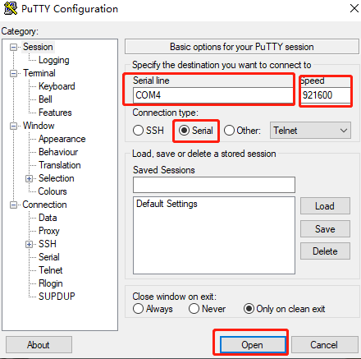Expand the SSH tree node under Connection
This screenshot has height=359, width=361.
point(29,244)
